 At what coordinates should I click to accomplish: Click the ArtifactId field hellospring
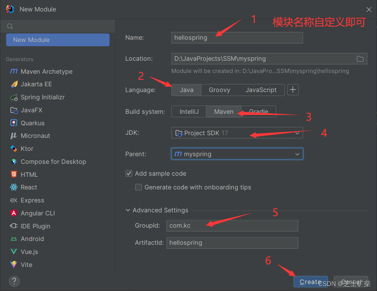point(232,243)
